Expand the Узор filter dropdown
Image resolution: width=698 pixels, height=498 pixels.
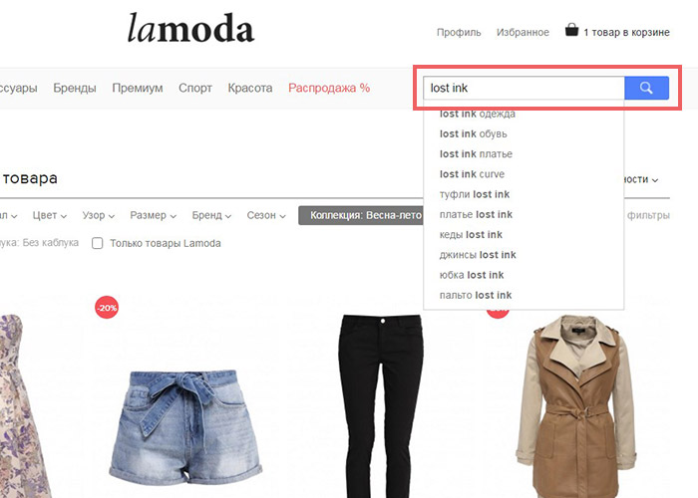tap(99, 215)
